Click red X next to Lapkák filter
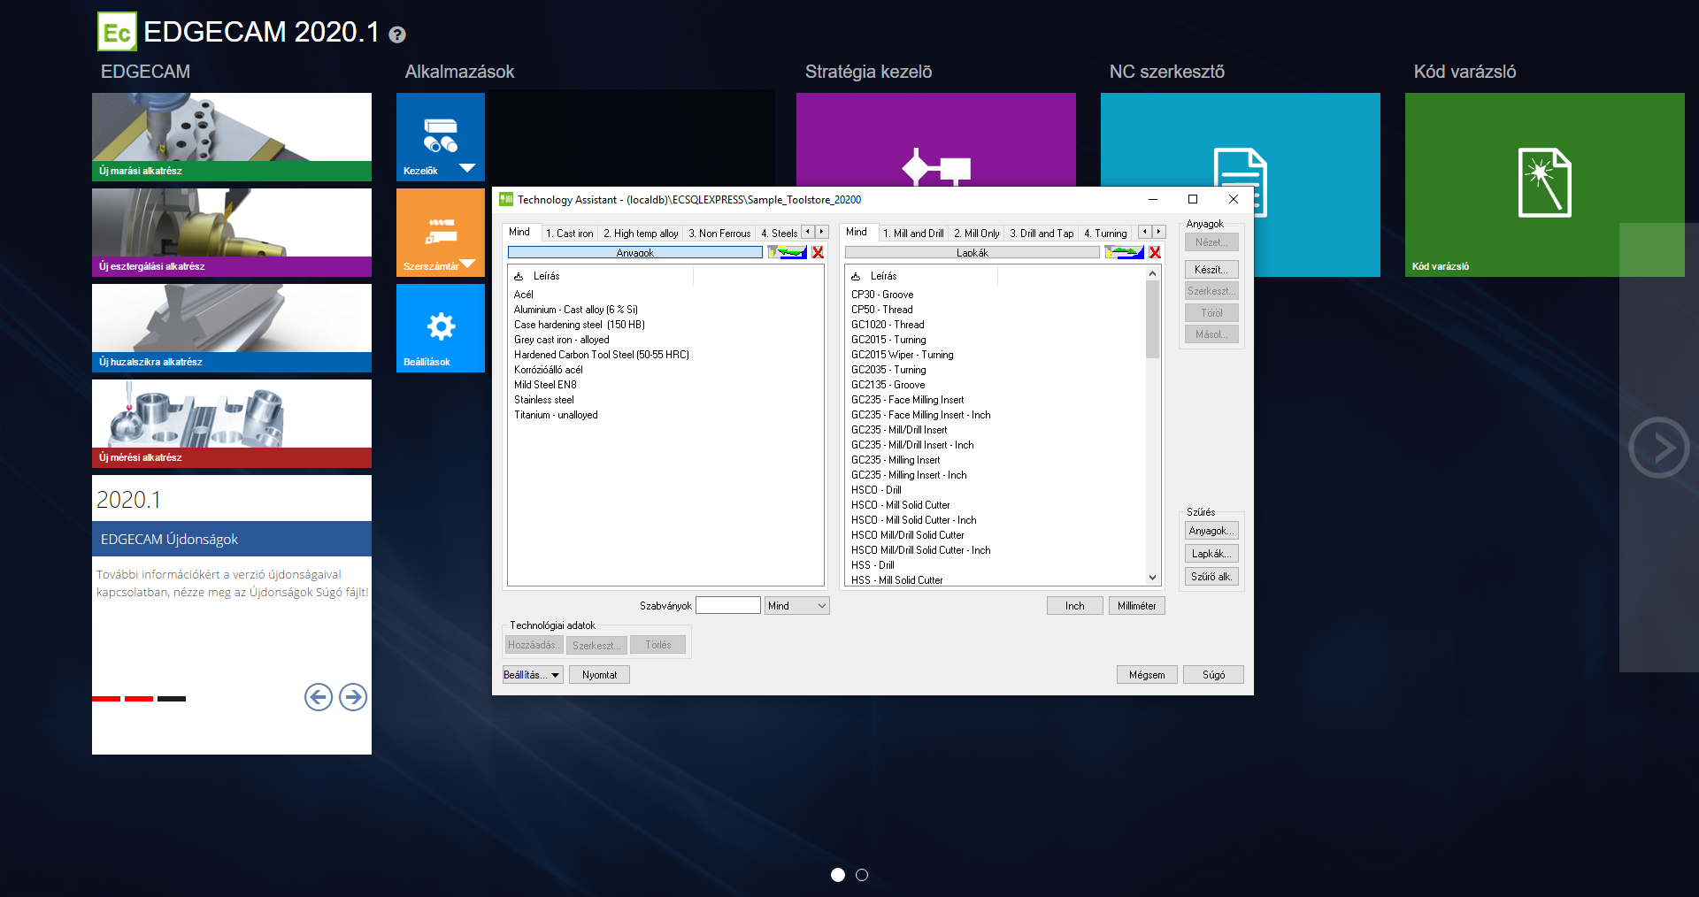 (x=1155, y=253)
